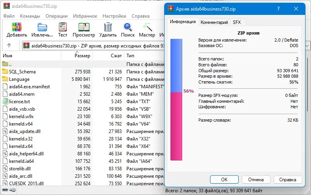Click the aida64.exe.manifest file icon
This screenshot has width=311, height=195.
(x=5, y=86)
